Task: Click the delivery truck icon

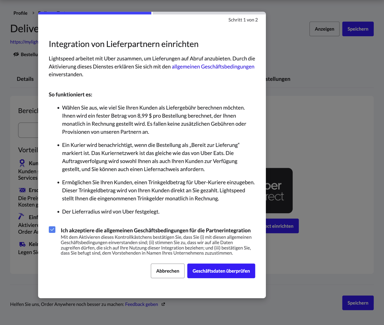Action: coord(22,244)
